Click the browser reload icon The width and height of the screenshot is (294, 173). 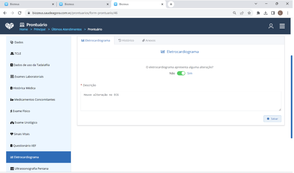tap(20, 13)
